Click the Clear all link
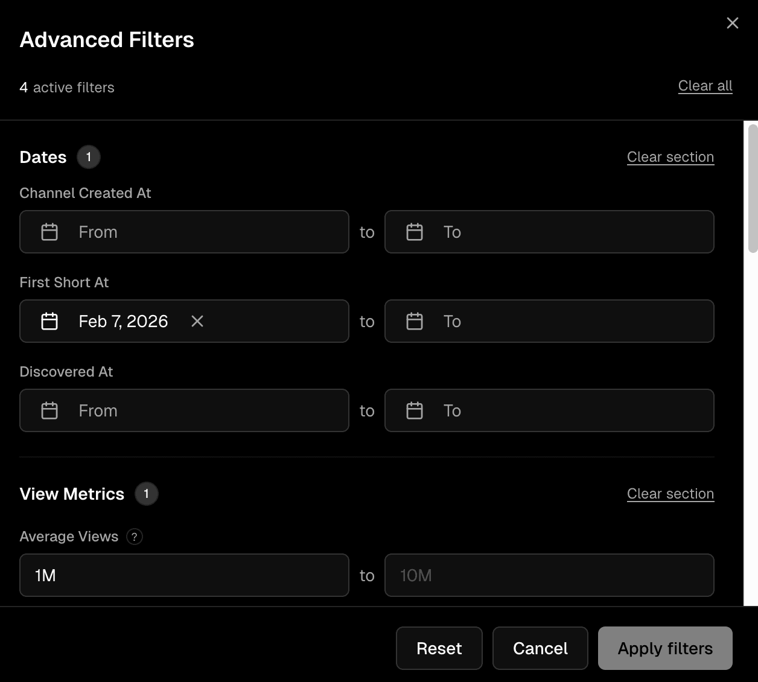The height and width of the screenshot is (682, 758). (x=705, y=85)
